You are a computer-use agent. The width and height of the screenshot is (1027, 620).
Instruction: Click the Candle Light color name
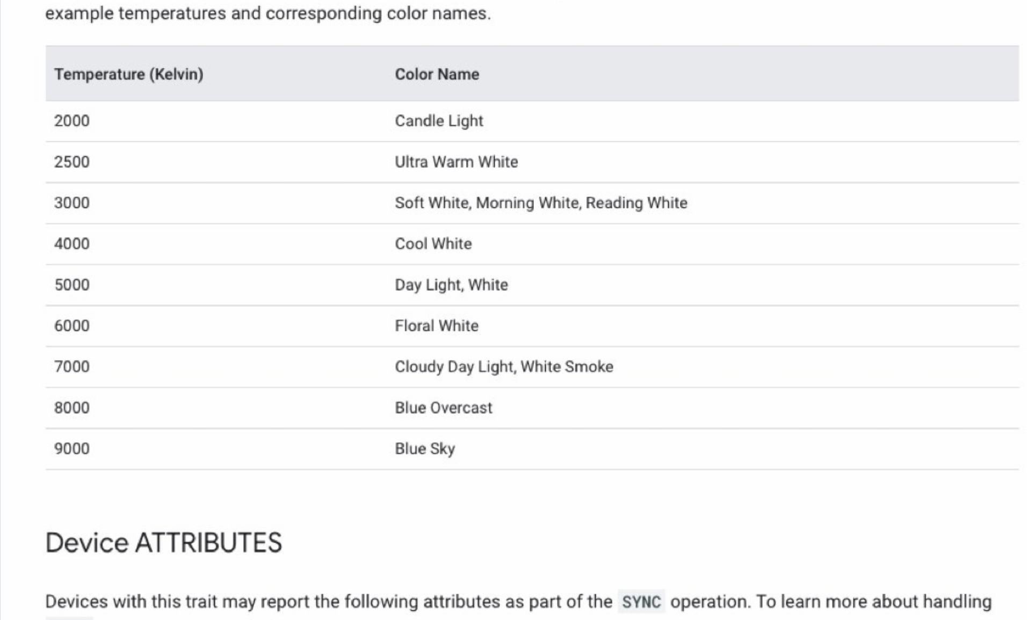(x=439, y=121)
